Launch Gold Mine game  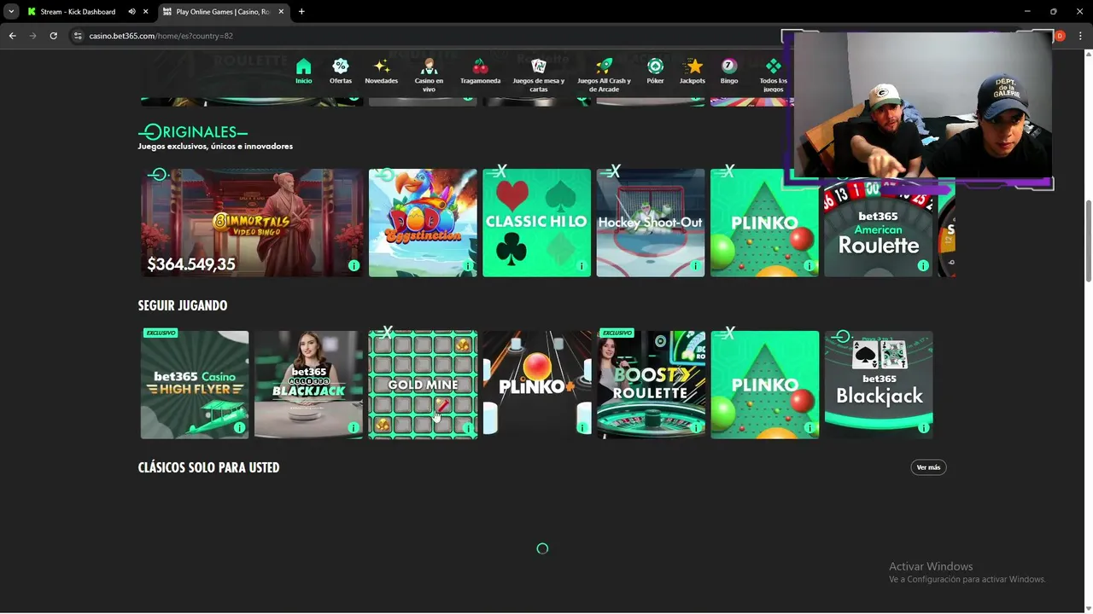423,385
